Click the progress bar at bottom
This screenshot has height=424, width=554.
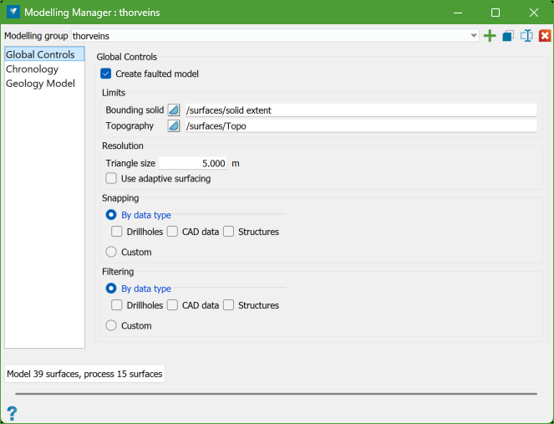pos(276,392)
